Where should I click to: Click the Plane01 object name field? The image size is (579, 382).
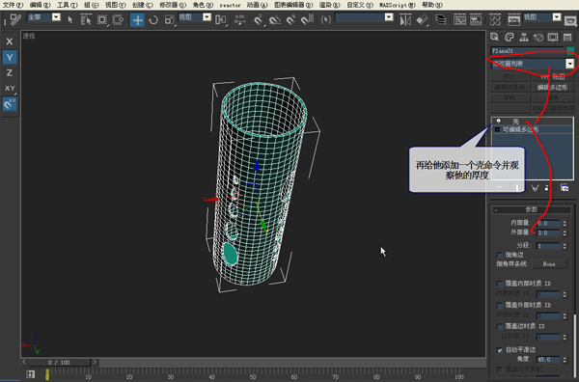[x=527, y=51]
